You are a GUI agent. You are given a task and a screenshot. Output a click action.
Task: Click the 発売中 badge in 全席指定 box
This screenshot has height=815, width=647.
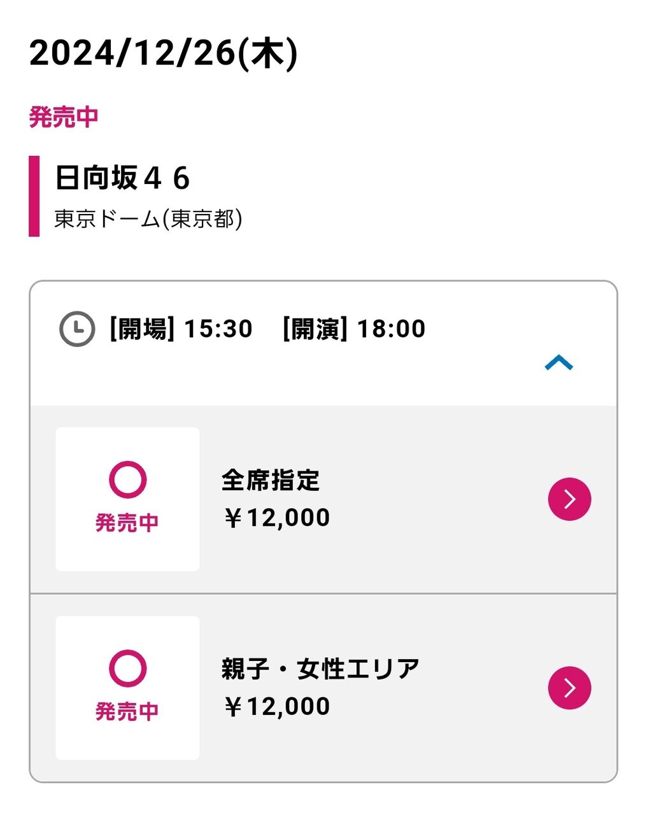[127, 523]
